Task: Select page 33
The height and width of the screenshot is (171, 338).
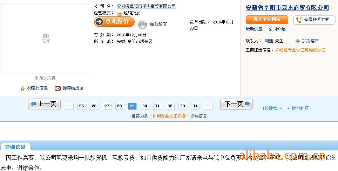Action: 183,106
